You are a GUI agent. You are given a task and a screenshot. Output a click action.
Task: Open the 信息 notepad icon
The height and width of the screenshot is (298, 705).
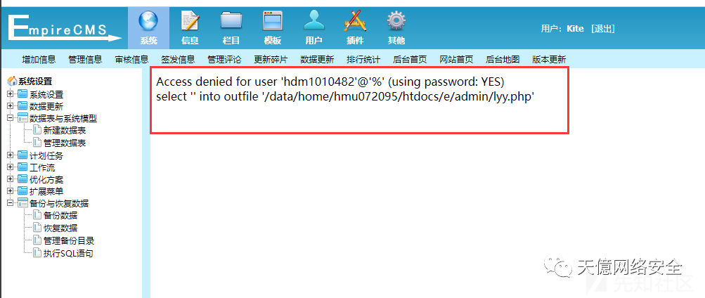point(190,20)
